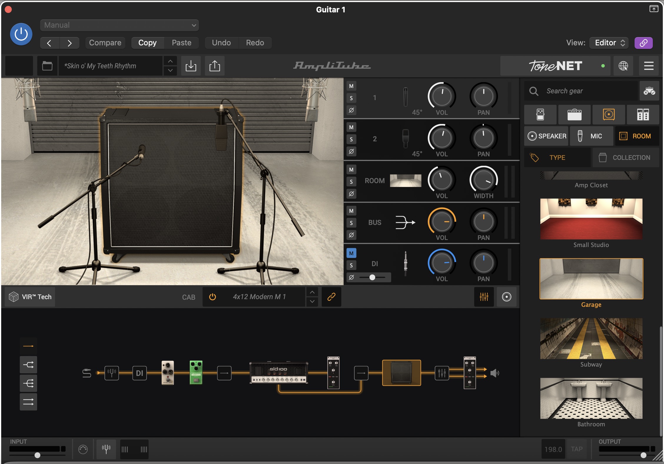Viewport: 664px width, 464px height.
Task: Click the Paste button
Action: click(x=182, y=43)
